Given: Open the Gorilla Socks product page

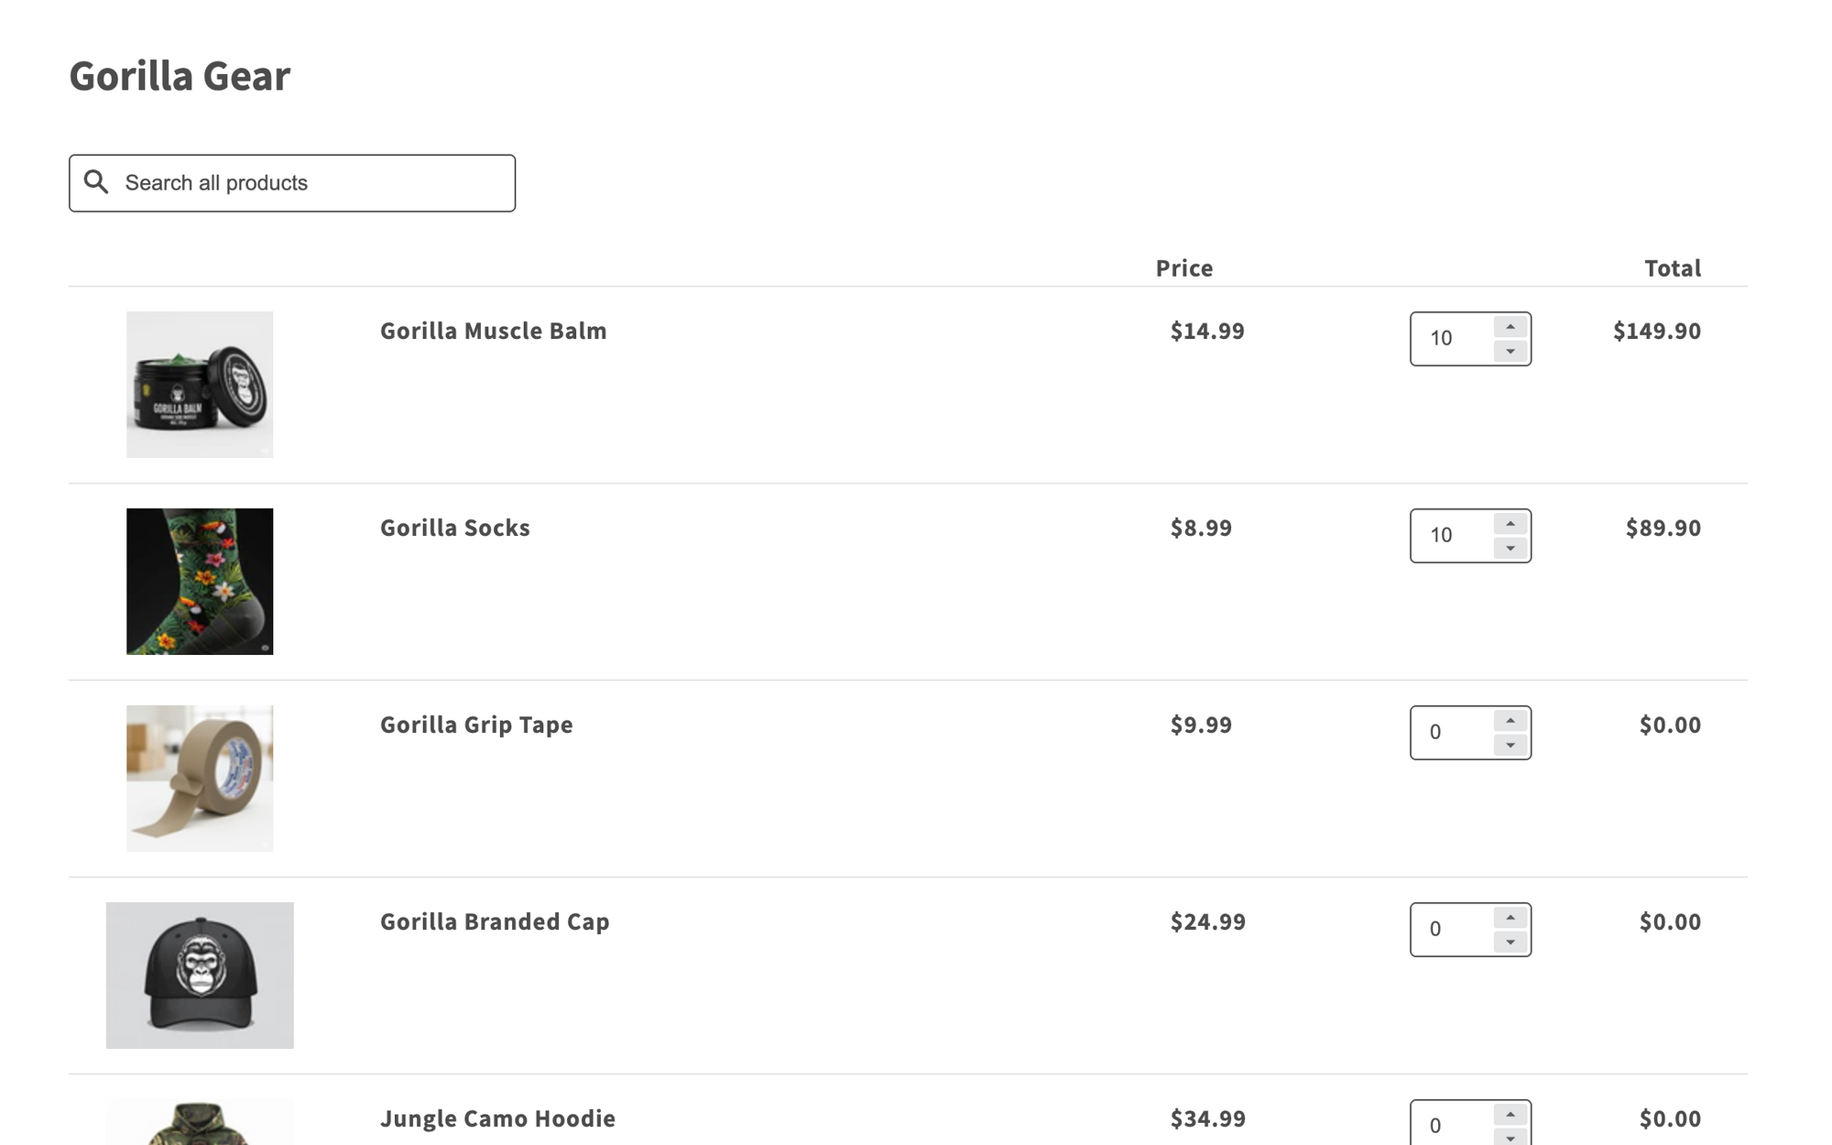Looking at the screenshot, I should click(x=454, y=527).
